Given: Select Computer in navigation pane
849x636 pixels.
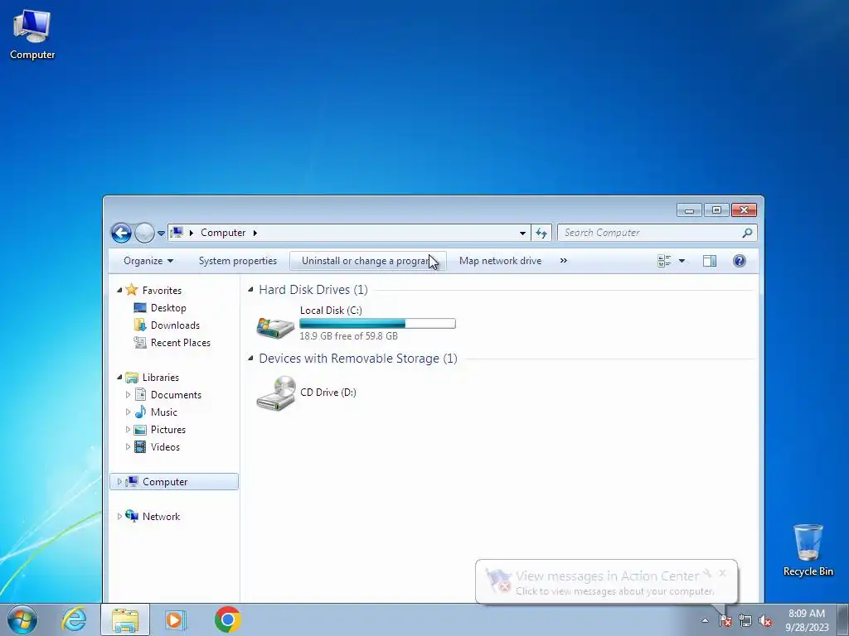Looking at the screenshot, I should pos(165,482).
